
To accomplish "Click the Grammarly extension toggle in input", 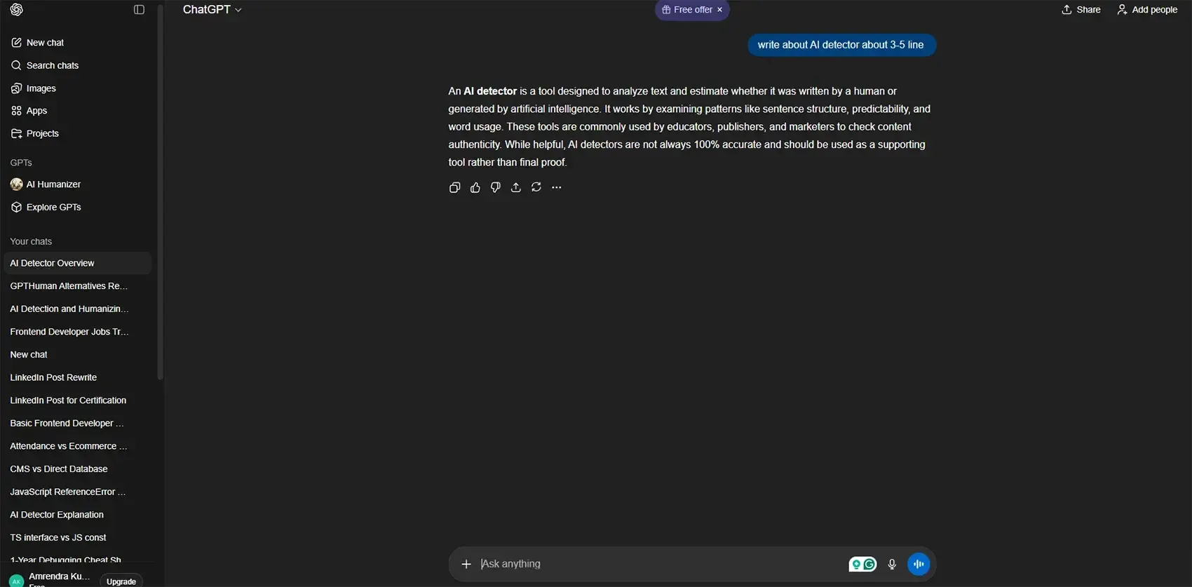I will (862, 564).
